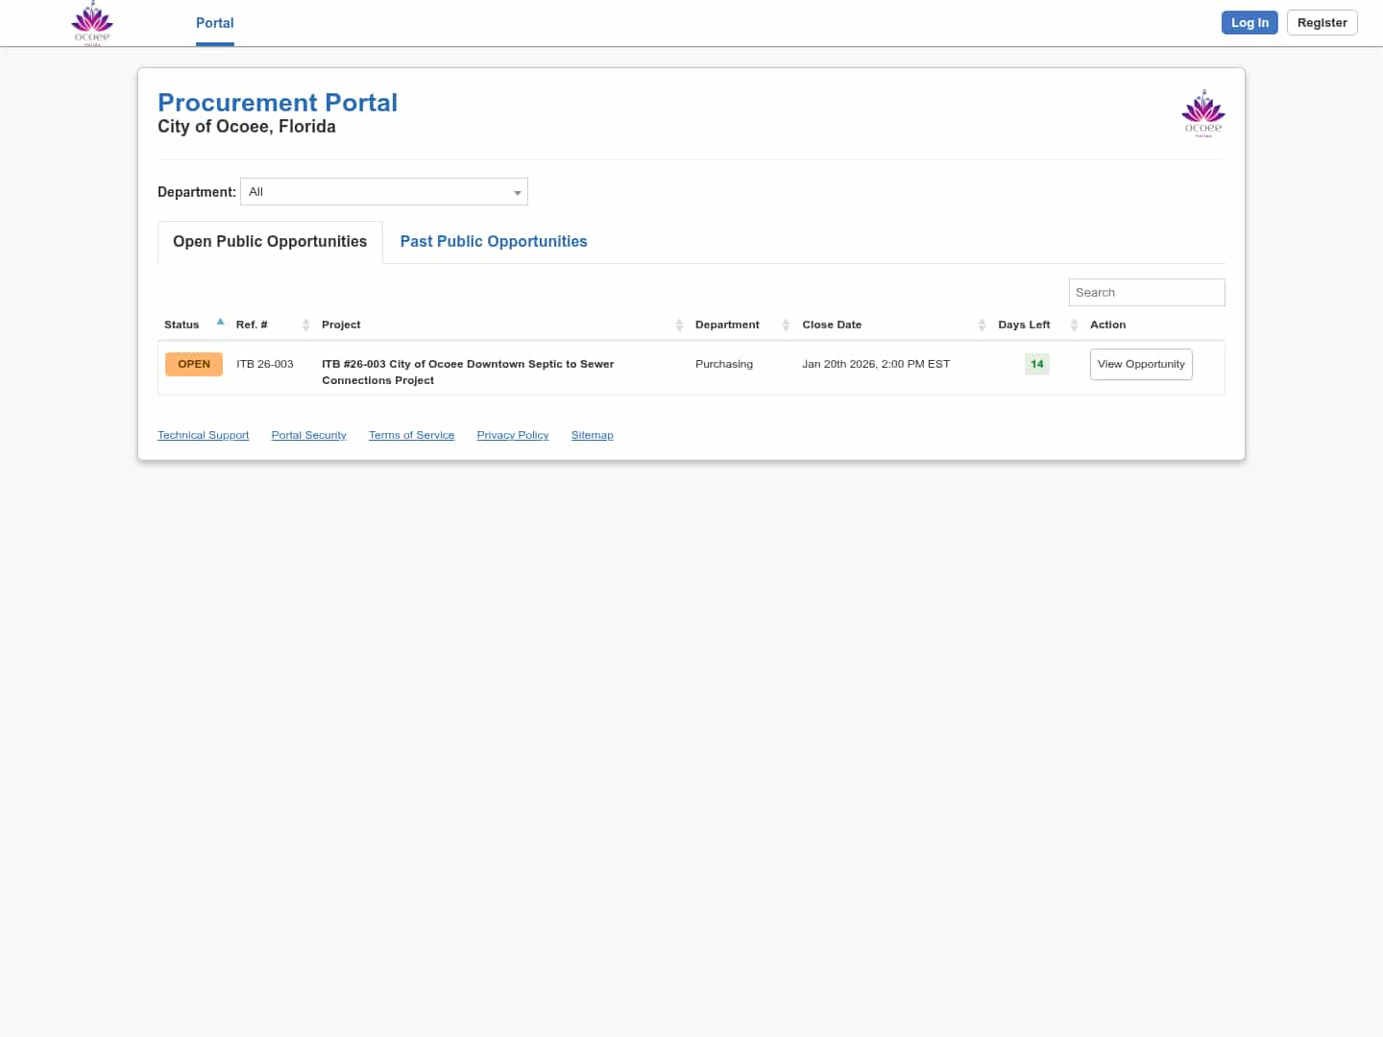Screen dimensions: 1383x1037
Task: Expand the Department filter chevron
Action: pos(518,191)
